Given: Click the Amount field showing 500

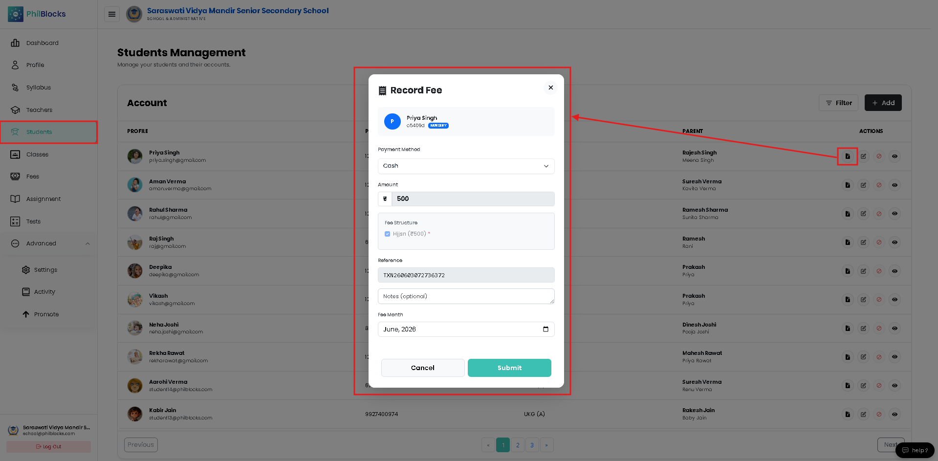Looking at the screenshot, I should (x=473, y=199).
